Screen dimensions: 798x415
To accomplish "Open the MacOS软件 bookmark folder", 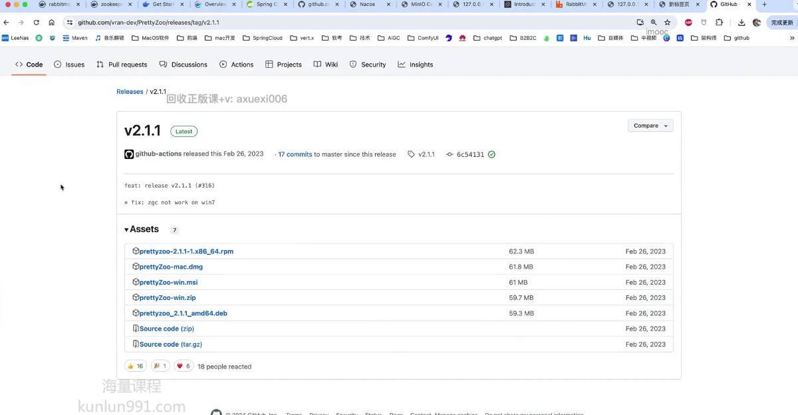I will click(150, 38).
